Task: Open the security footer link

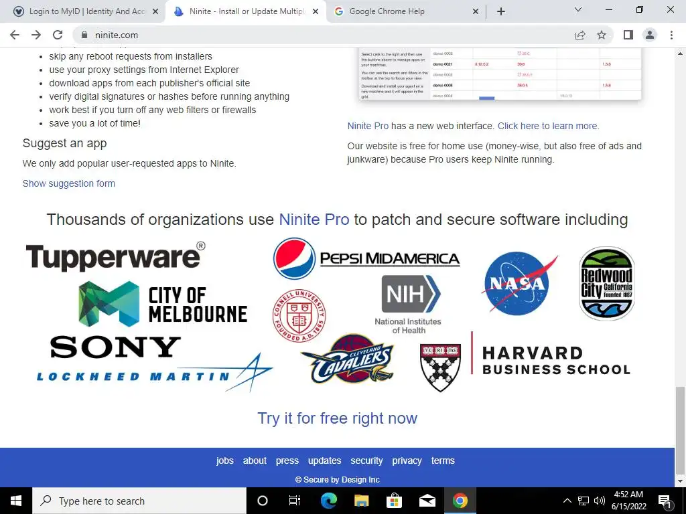Action: [x=366, y=460]
